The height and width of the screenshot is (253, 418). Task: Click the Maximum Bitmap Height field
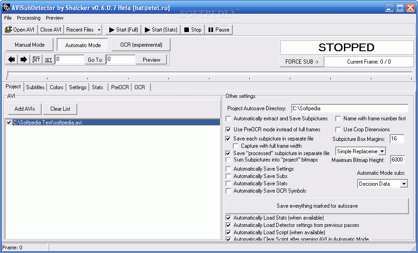pyautogui.click(x=397, y=160)
